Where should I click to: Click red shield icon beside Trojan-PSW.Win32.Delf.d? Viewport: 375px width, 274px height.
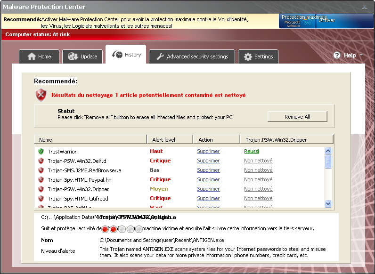point(41,161)
